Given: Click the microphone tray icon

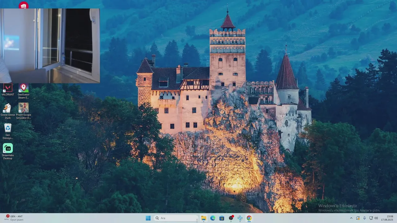Looking at the screenshot, I should click(x=364, y=218).
